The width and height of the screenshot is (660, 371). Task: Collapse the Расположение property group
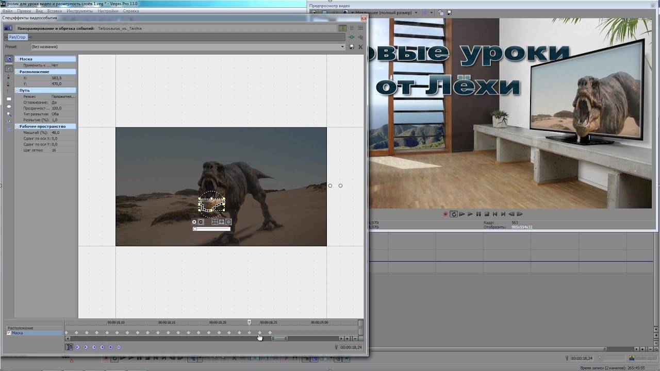[17, 72]
